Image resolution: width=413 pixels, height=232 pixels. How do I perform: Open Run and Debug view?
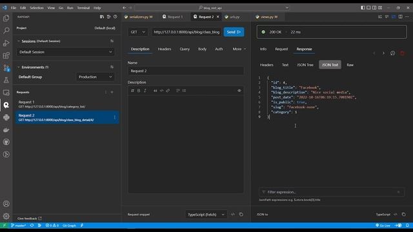[6, 43]
